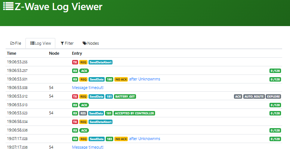Click 'Message timeout!' at 19:06:53.508
The image size is (290, 149).
87,88
